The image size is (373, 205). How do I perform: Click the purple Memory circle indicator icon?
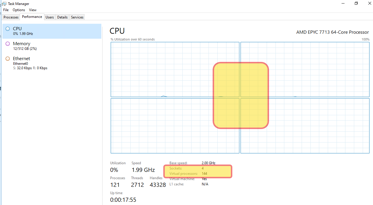[7, 43]
